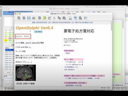Click the RP stamp header

click(x=74, y=59)
